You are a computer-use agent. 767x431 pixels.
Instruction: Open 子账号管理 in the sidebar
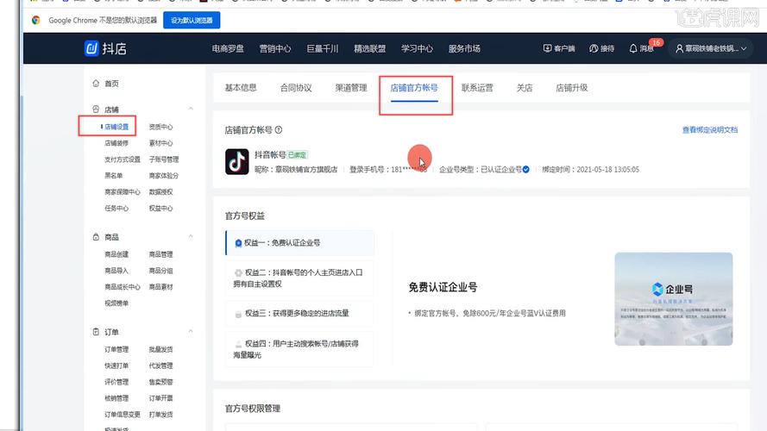pyautogui.click(x=164, y=159)
